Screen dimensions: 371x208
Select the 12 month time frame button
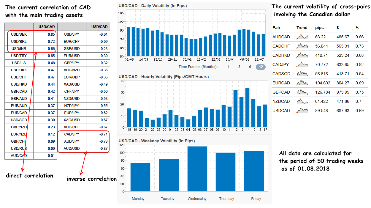[261, 67]
